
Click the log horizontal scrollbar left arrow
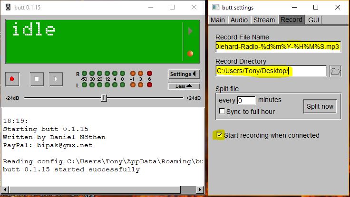pyautogui.click(x=5, y=190)
